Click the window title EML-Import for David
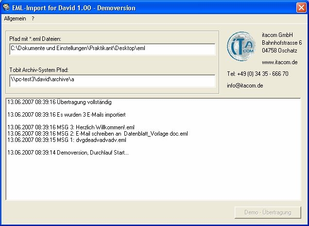The width and height of the screenshot is (309, 226). (x=74, y=8)
